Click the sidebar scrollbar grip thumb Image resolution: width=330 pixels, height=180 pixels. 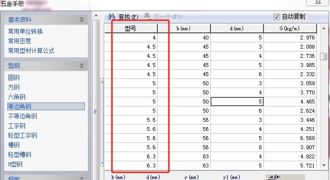(96, 112)
